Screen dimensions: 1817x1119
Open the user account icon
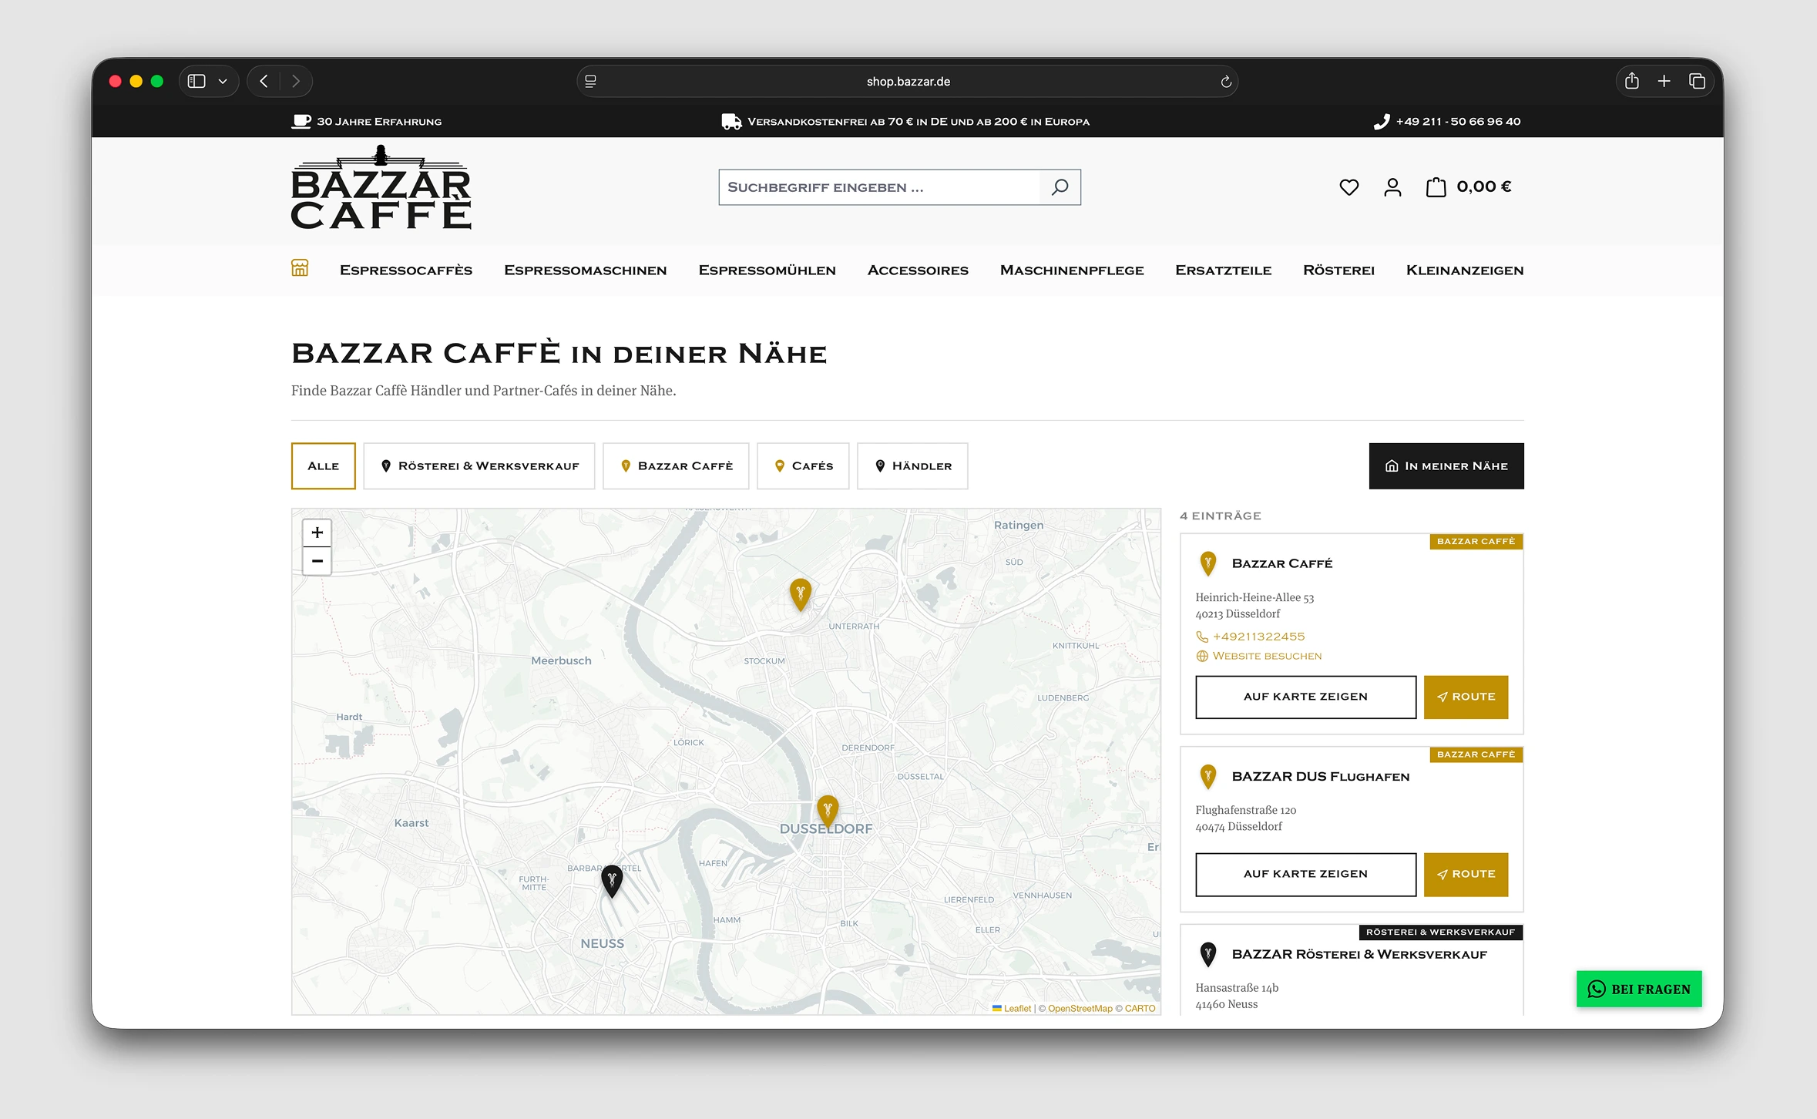tap(1392, 187)
